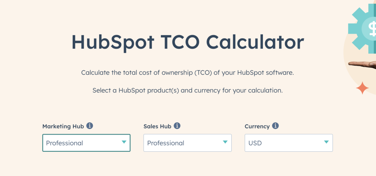
Task: Click the 'Marketing Hub' field label
Action: pos(63,126)
